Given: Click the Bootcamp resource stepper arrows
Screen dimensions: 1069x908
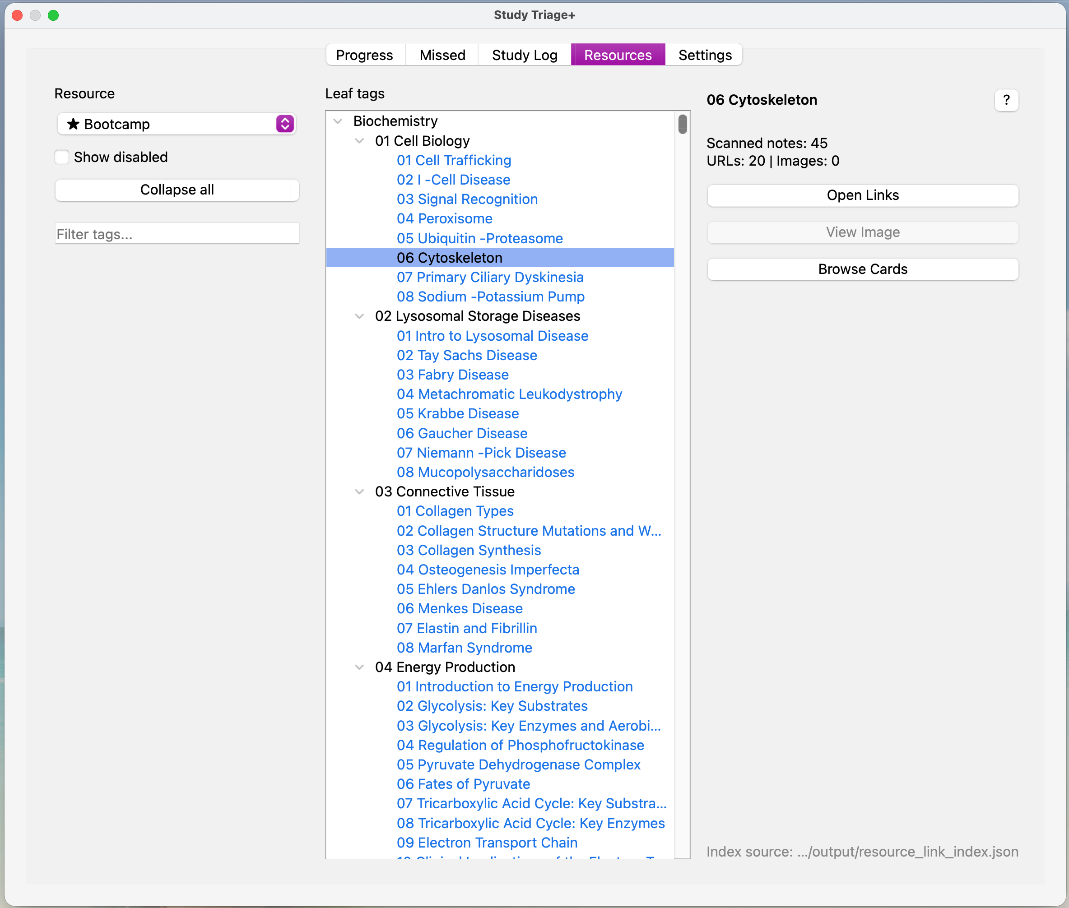Looking at the screenshot, I should click(284, 124).
